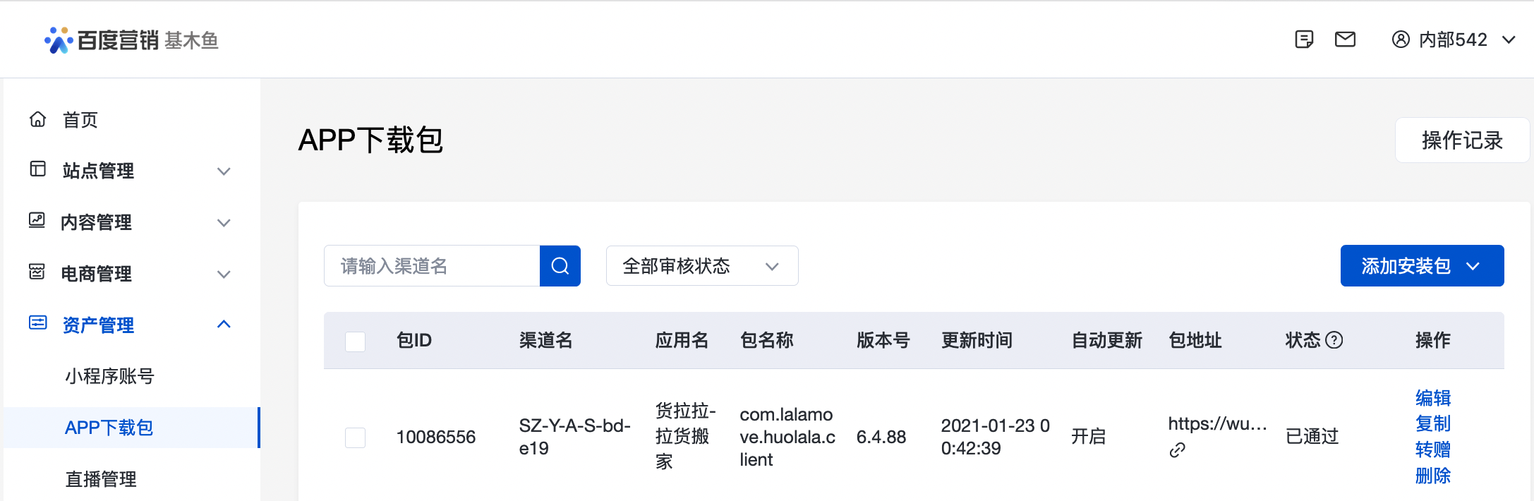Click the 操作记录 button
The width and height of the screenshot is (1534, 501).
pyautogui.click(x=1462, y=140)
